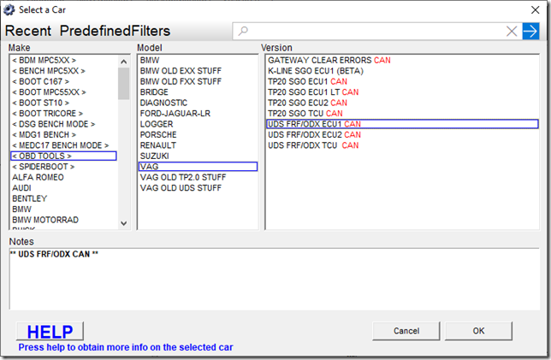This screenshot has width=551, height=360.
Task: Select VAG OLD UDS STUFF model
Action: point(198,188)
